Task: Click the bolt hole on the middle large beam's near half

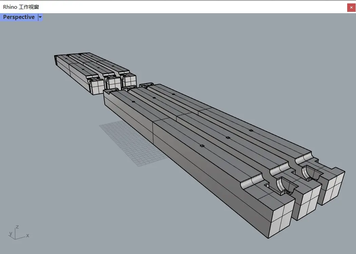Action: pos(228,138)
